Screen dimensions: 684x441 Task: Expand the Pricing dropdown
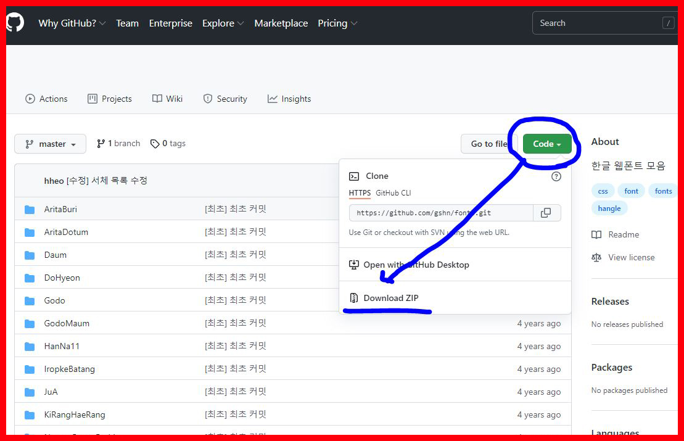[337, 23]
